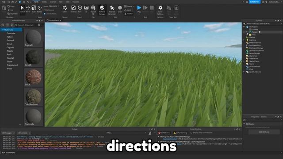
Task: Select the Wood material category
Action: [x=10, y=68]
